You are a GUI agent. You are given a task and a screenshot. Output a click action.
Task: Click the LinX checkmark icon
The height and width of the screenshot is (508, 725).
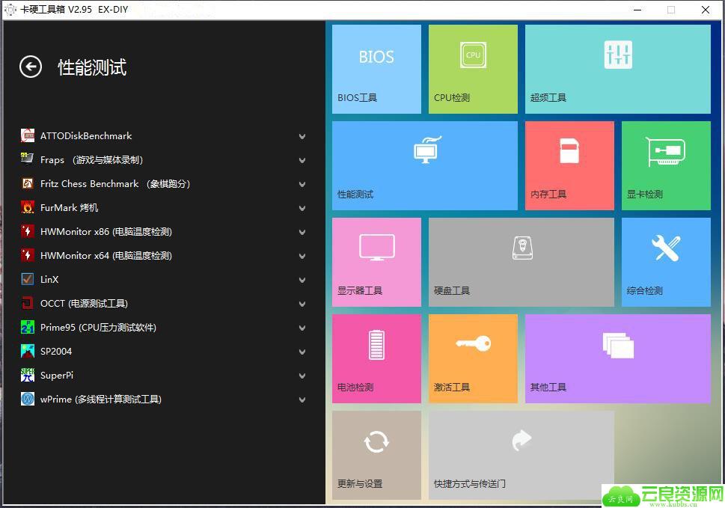27,279
